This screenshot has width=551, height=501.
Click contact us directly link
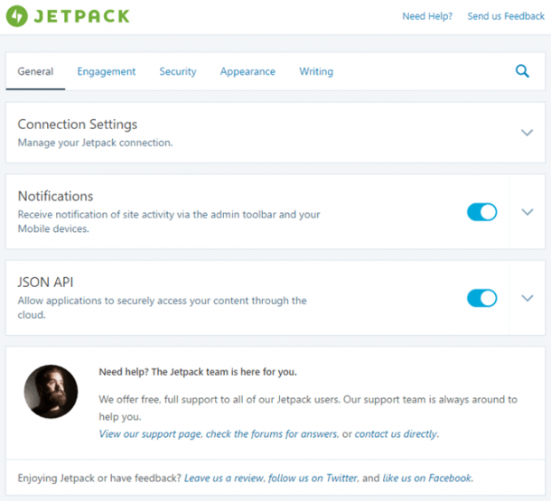point(397,434)
